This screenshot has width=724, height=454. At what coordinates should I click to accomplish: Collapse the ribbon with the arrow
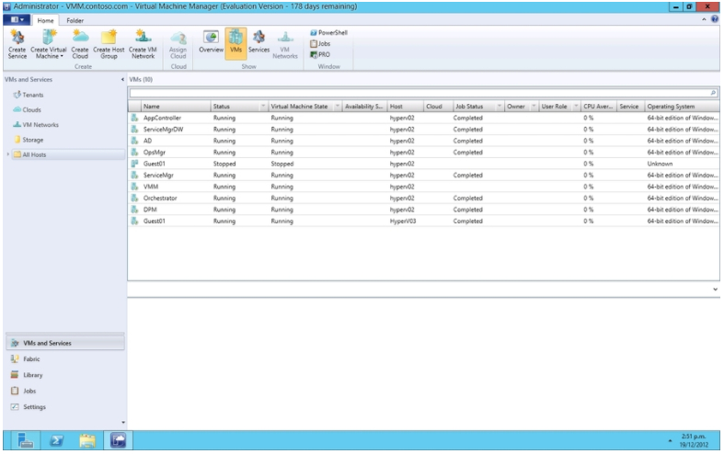click(704, 19)
